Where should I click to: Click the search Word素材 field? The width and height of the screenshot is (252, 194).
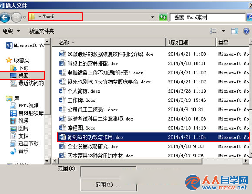point(207,17)
